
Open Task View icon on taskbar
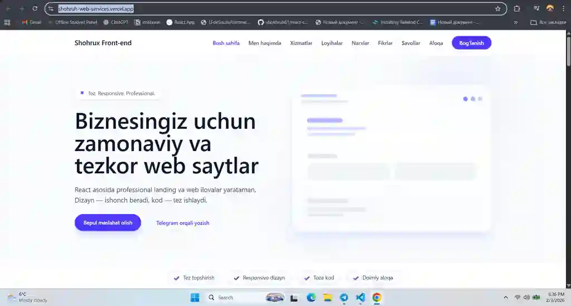pyautogui.click(x=294, y=298)
